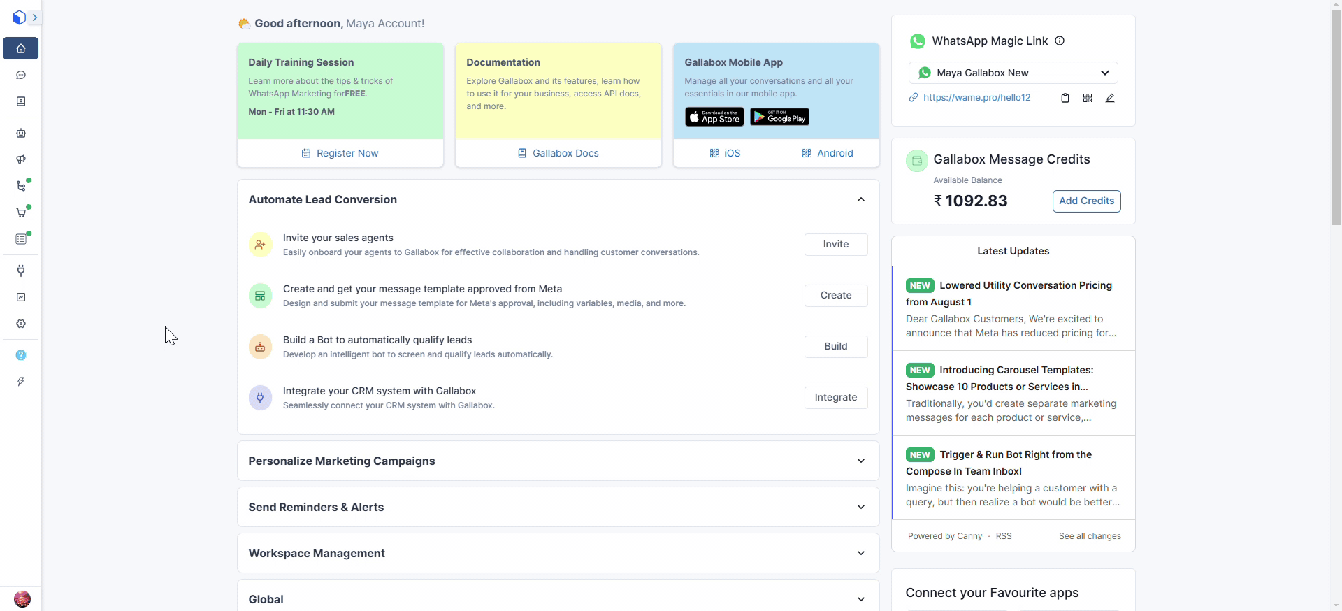The height and width of the screenshot is (611, 1342).
Task: Expand the Personalize Marketing Campaigns section
Action: pos(860,461)
